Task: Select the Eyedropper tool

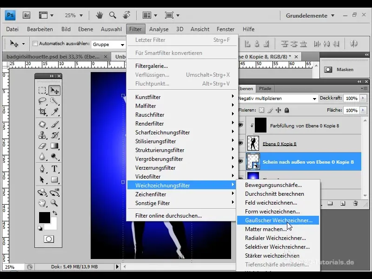Action: (54, 111)
